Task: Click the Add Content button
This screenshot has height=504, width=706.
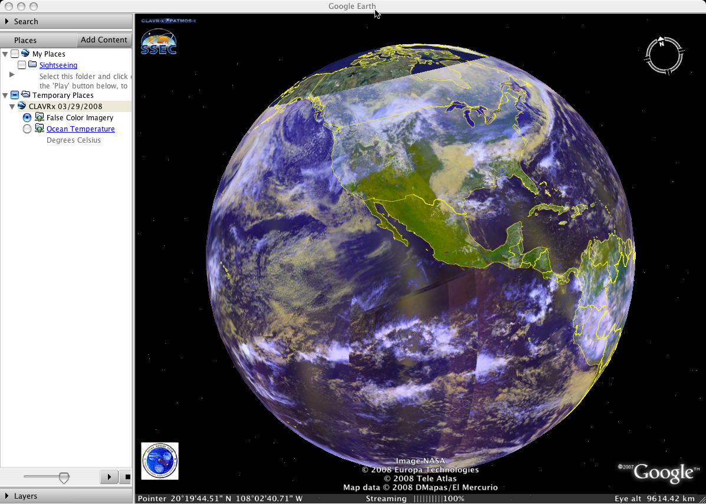Action: click(104, 39)
